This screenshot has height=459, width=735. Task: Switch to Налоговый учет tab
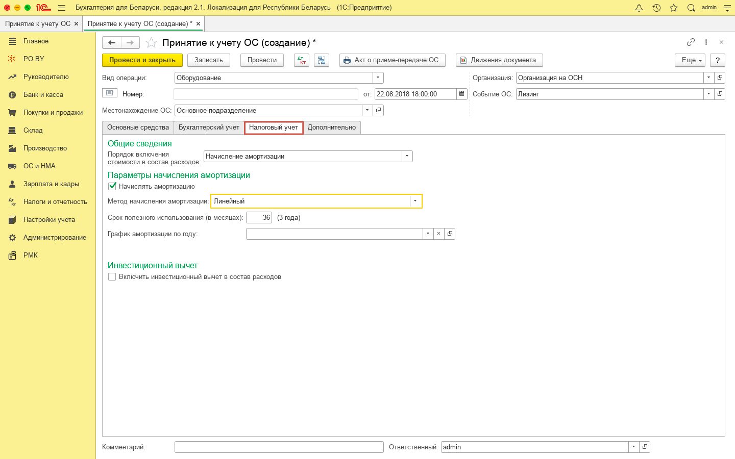pyautogui.click(x=274, y=127)
